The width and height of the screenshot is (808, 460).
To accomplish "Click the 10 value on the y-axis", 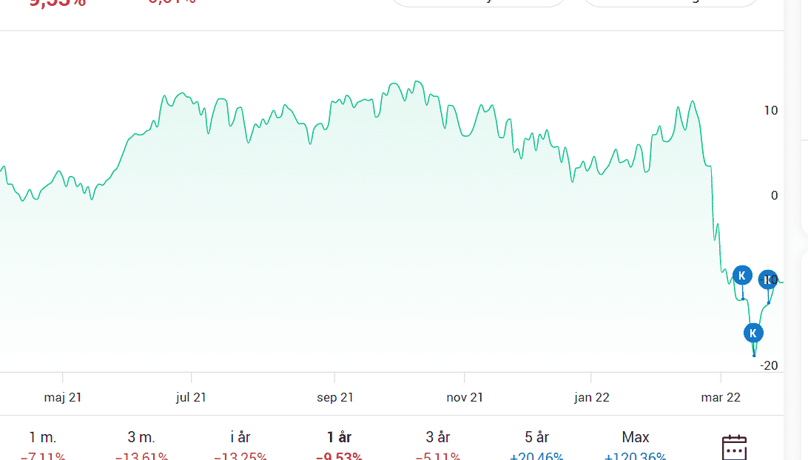I will click(x=771, y=111).
